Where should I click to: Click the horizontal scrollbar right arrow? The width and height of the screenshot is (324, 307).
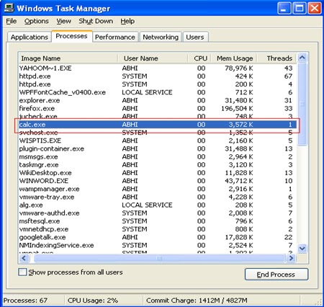[x=291, y=258]
